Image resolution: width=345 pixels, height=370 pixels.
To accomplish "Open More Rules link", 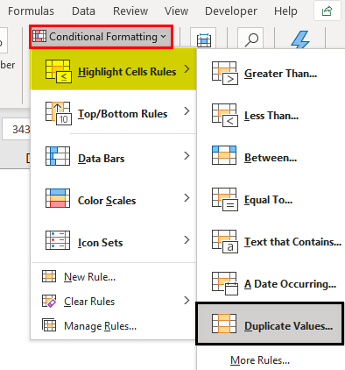I will pos(260,360).
